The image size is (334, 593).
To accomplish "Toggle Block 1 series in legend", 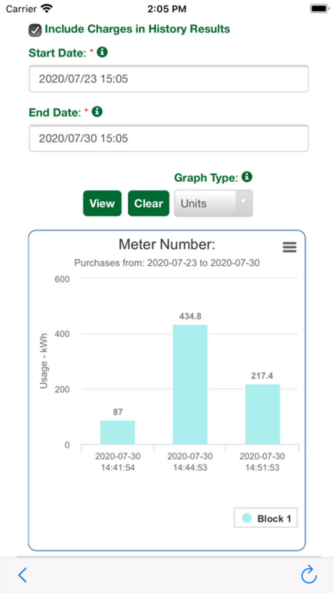I will point(274,518).
